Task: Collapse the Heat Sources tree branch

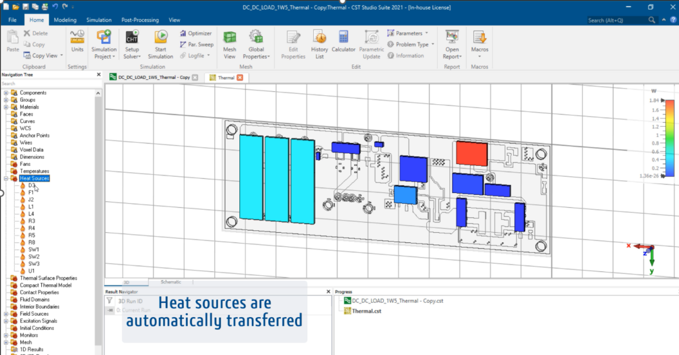Action: 5,178
